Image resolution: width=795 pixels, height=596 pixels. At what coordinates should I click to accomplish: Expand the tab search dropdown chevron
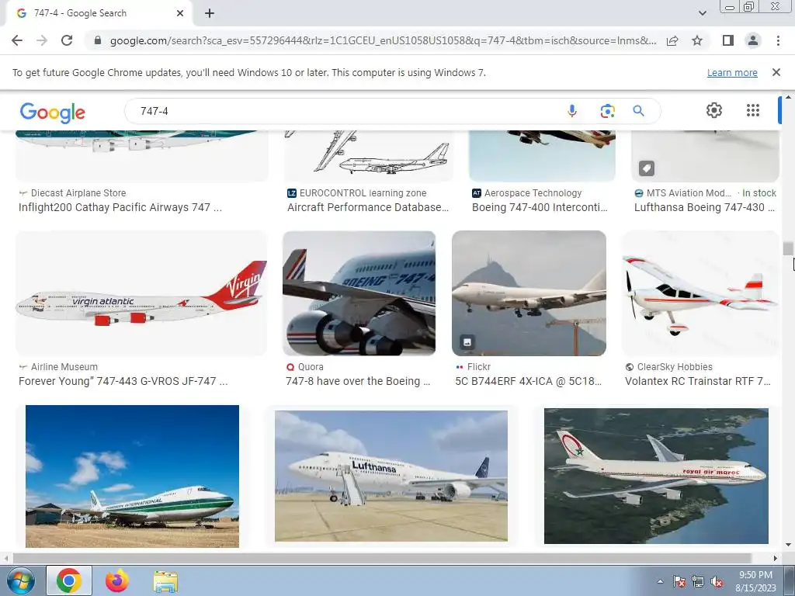(x=702, y=13)
